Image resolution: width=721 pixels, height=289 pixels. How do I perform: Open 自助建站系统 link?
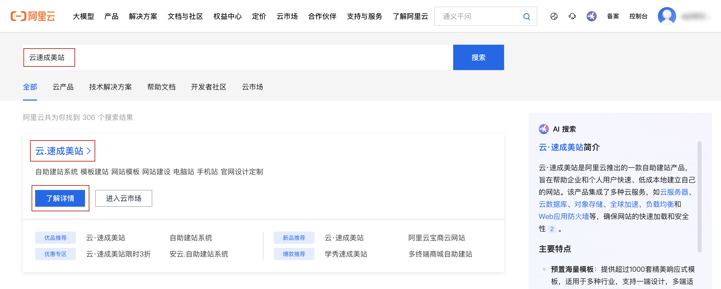(x=191, y=238)
